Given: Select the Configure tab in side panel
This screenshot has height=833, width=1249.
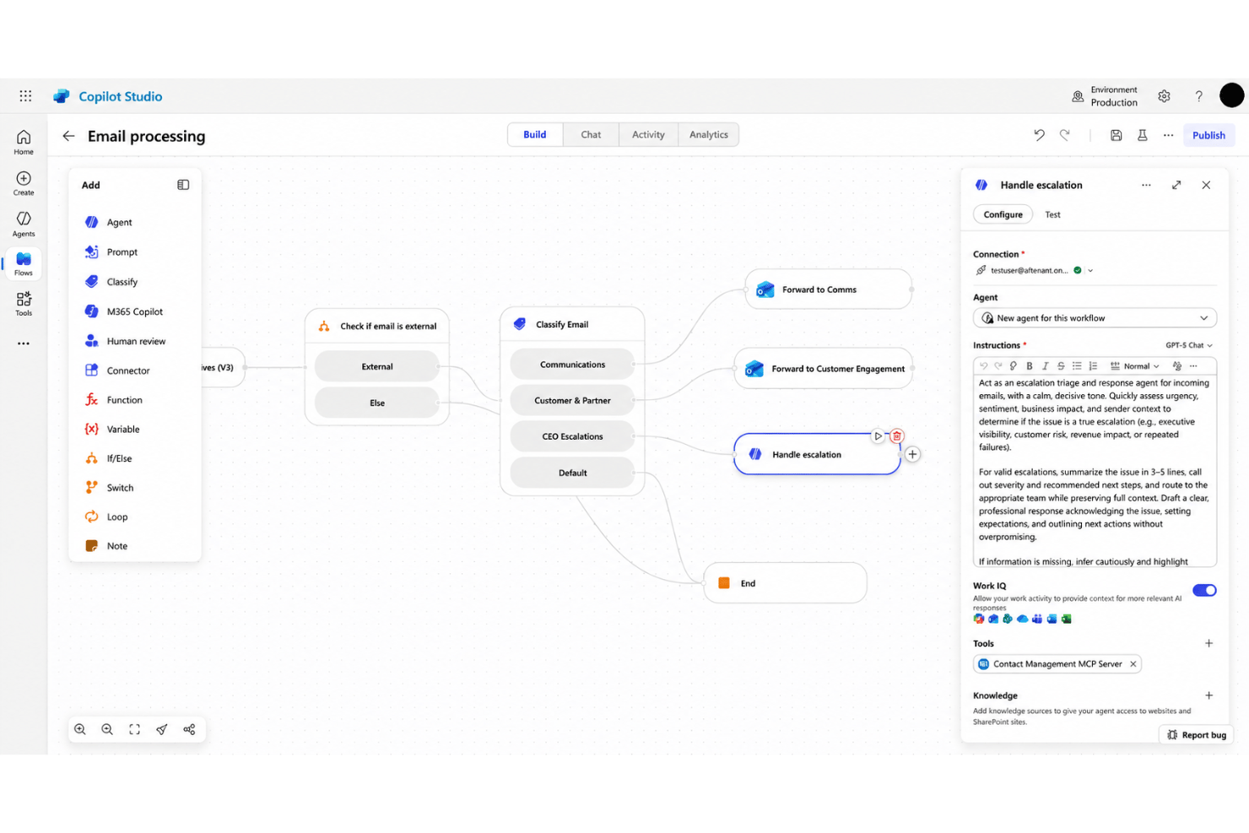Looking at the screenshot, I should tap(1003, 214).
